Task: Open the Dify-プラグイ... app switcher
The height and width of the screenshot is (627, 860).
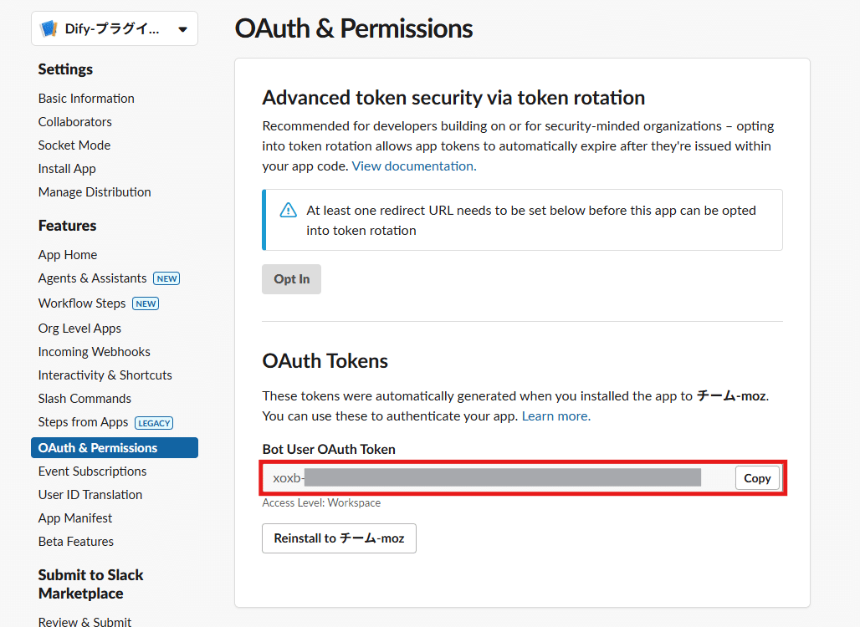Action: tap(115, 28)
